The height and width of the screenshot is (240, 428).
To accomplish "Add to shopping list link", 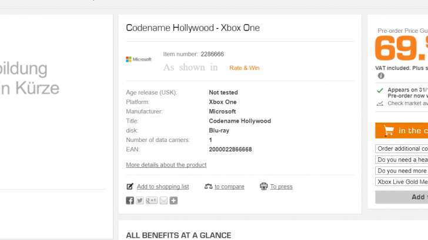I will tap(163, 187).
